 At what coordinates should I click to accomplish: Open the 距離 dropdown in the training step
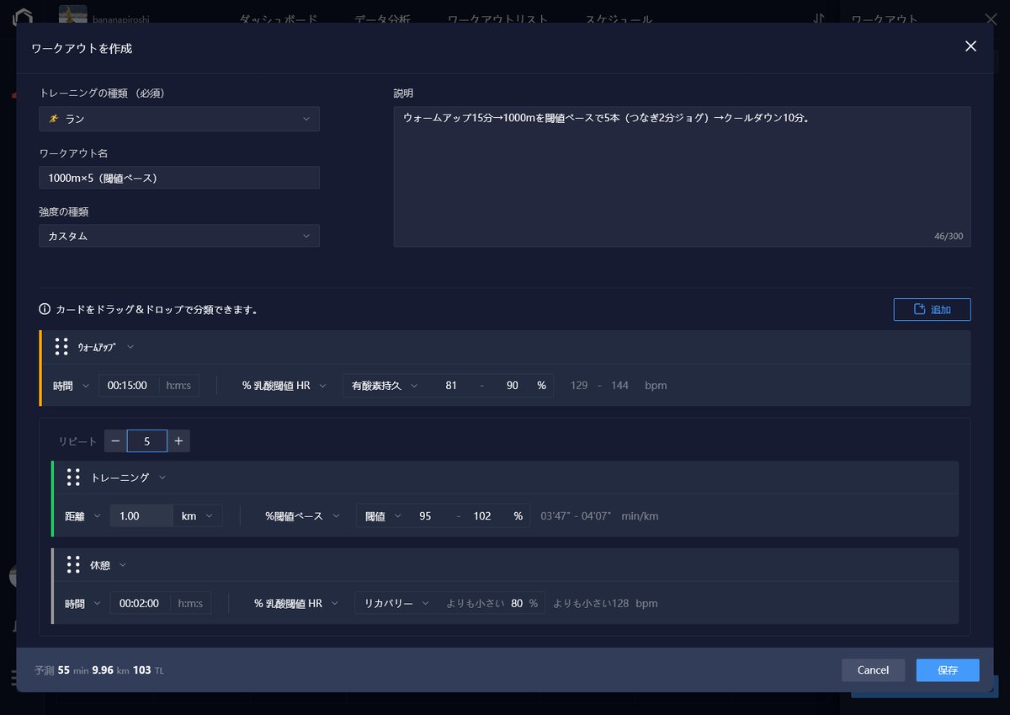point(82,516)
